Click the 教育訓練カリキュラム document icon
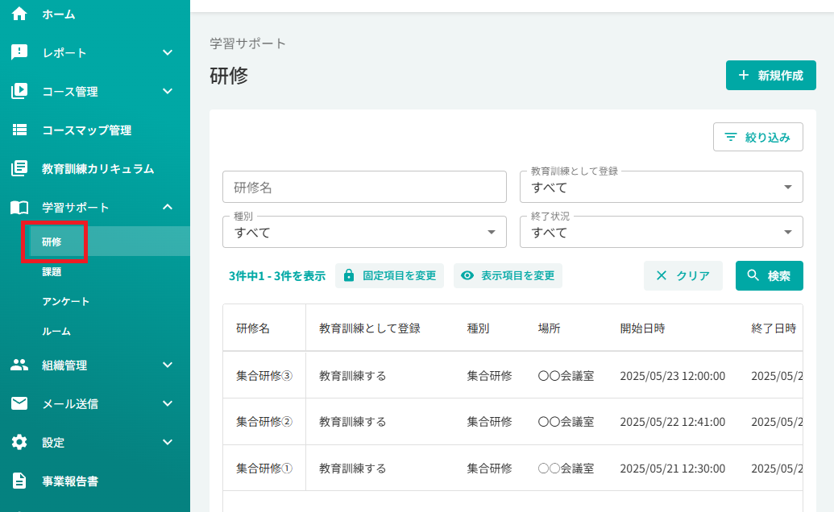The width and height of the screenshot is (834, 512). click(x=19, y=168)
